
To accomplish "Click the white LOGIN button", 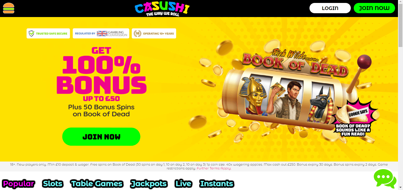I will (330, 8).
